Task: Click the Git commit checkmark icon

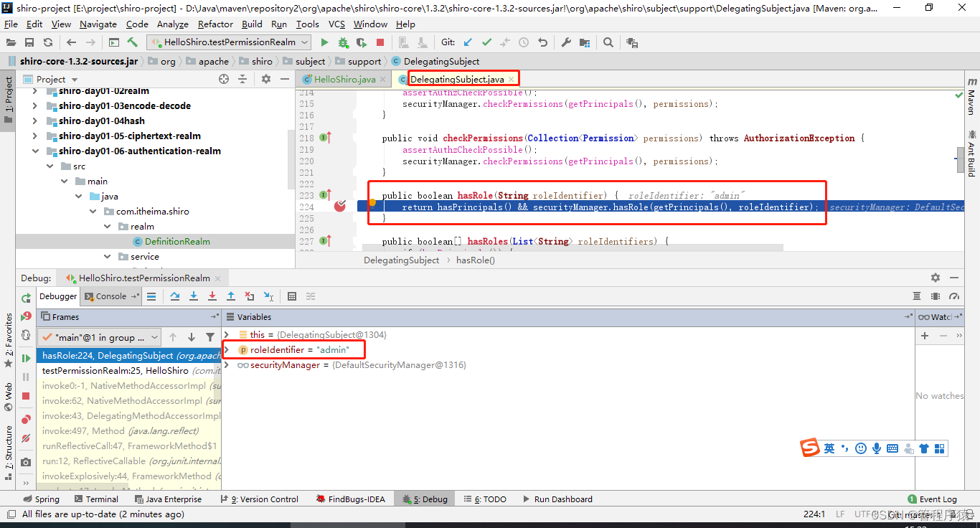Action: click(x=487, y=43)
